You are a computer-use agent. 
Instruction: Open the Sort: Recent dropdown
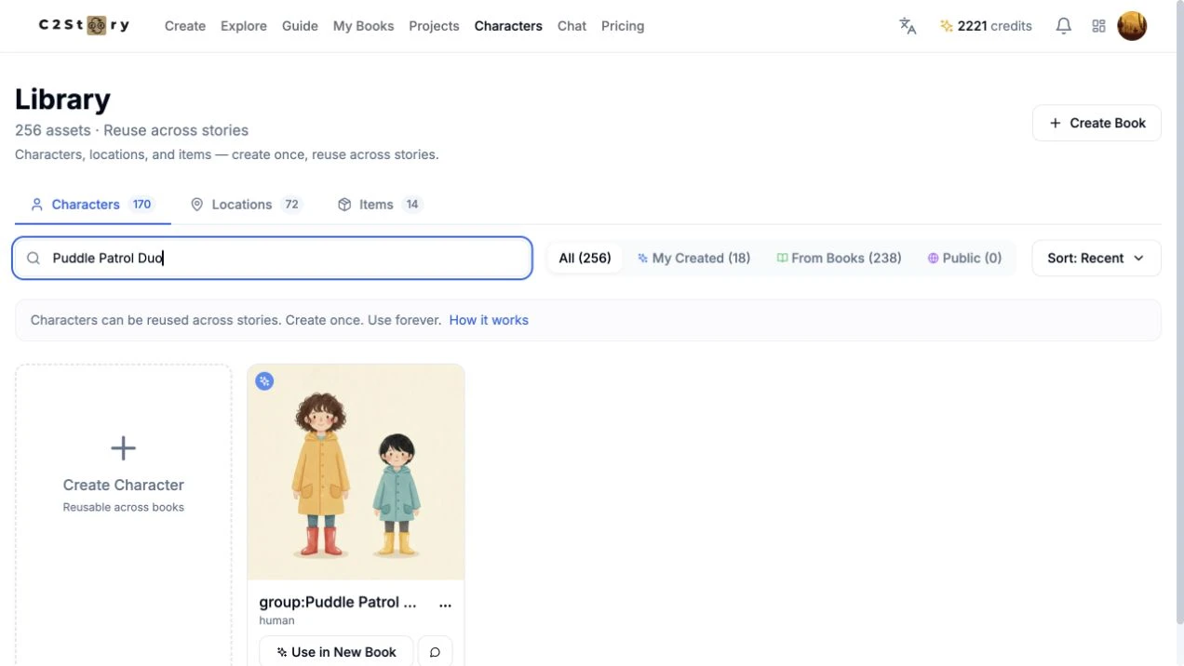click(x=1096, y=259)
